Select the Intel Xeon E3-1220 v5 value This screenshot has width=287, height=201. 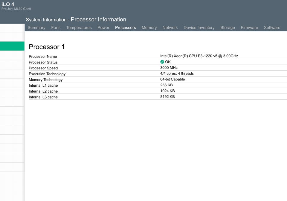point(199,56)
